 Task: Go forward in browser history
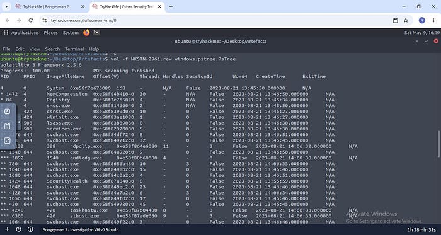(19, 20)
